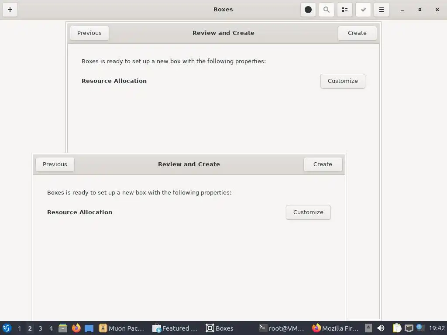This screenshot has height=335, width=447.
Task: Open search in the Boxes header bar
Action: point(327,10)
